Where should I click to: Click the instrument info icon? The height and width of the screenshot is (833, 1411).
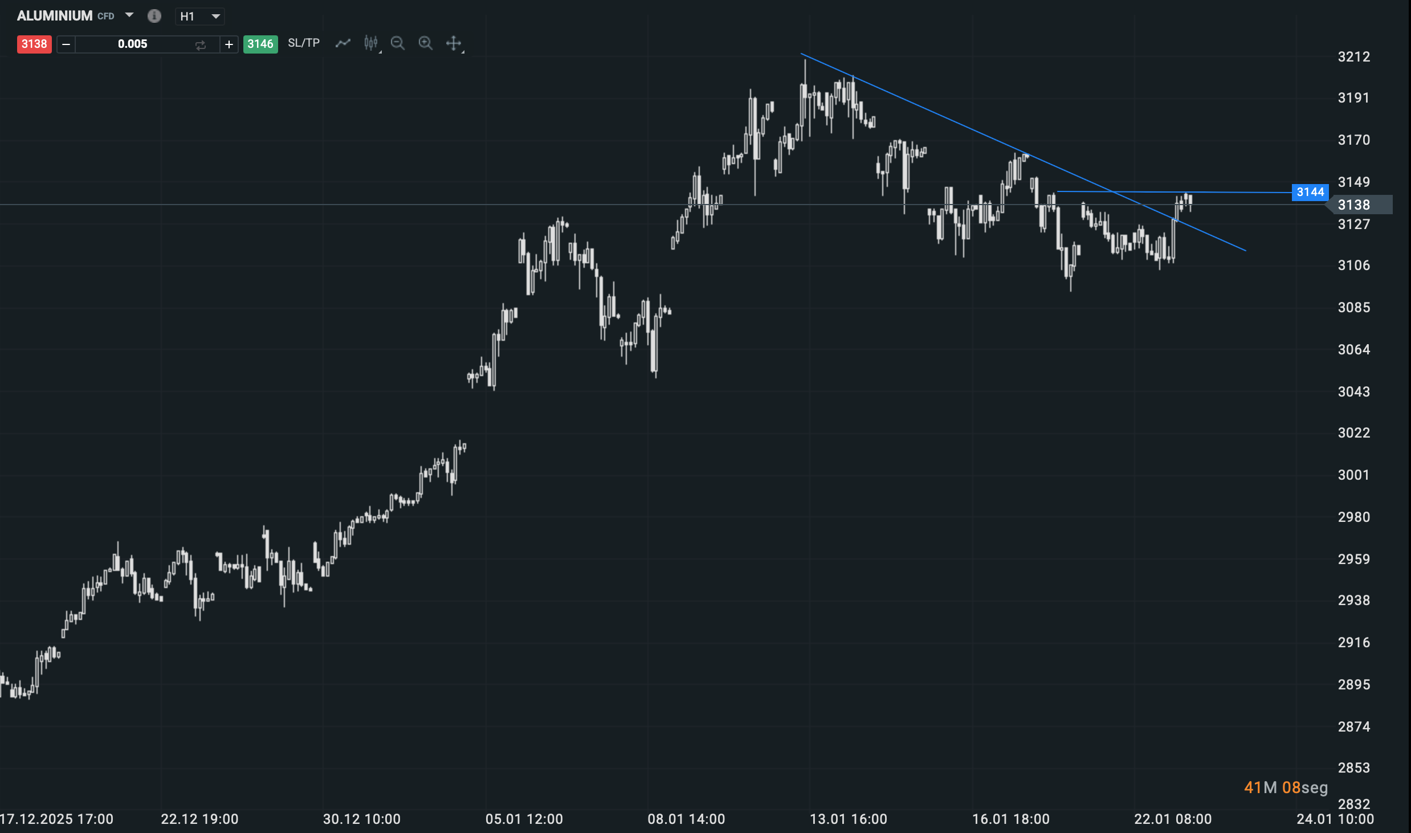point(154,16)
